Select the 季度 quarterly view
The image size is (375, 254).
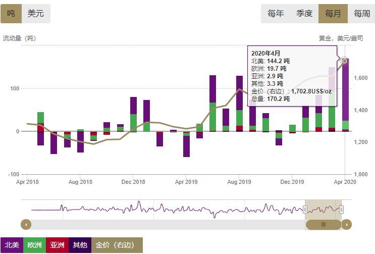coord(304,14)
